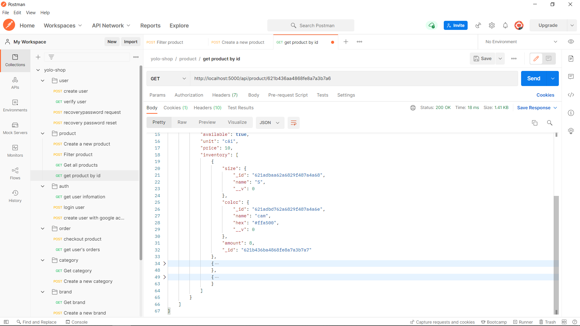Open notifications bell icon
The height and width of the screenshot is (326, 580).
505,26
